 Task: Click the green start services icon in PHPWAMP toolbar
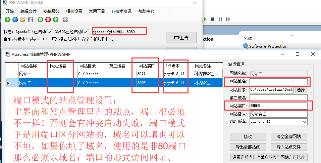(7, 19)
